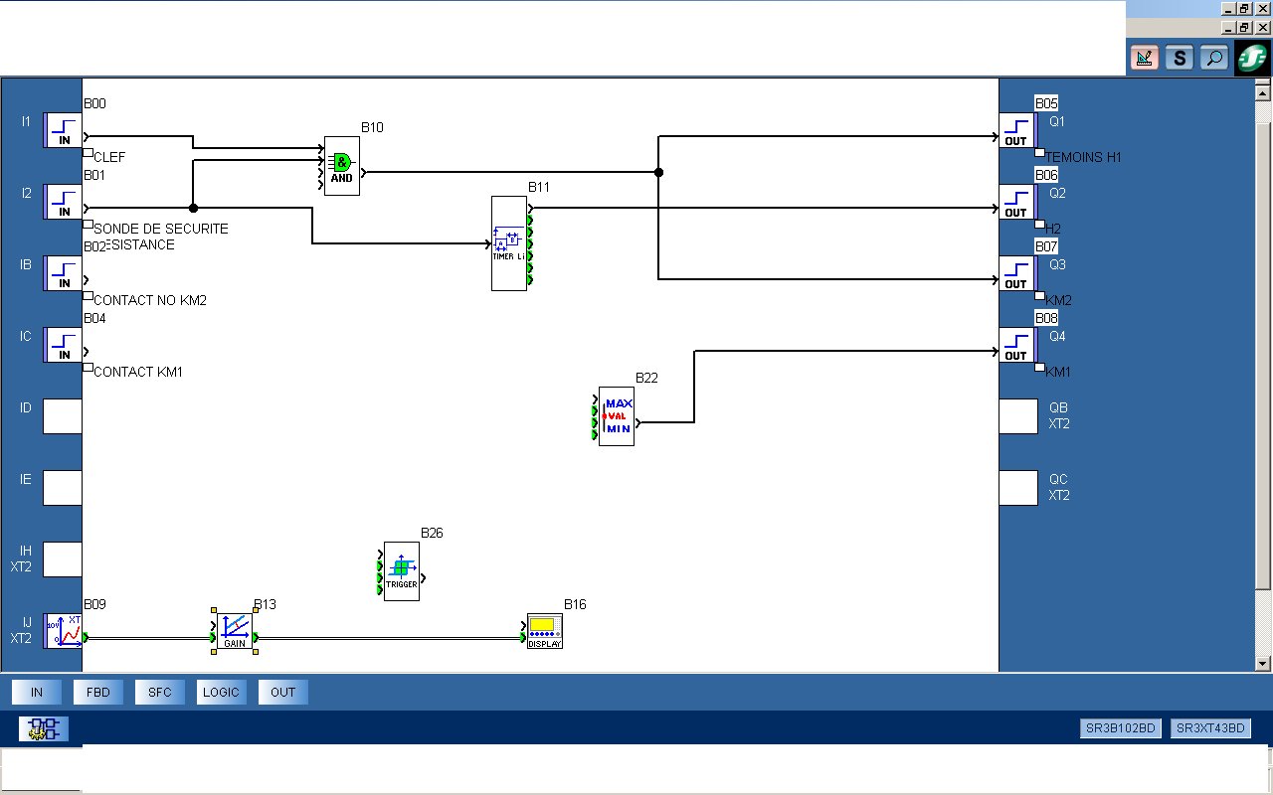
Task: Open the OUT function tab
Action: (x=283, y=692)
